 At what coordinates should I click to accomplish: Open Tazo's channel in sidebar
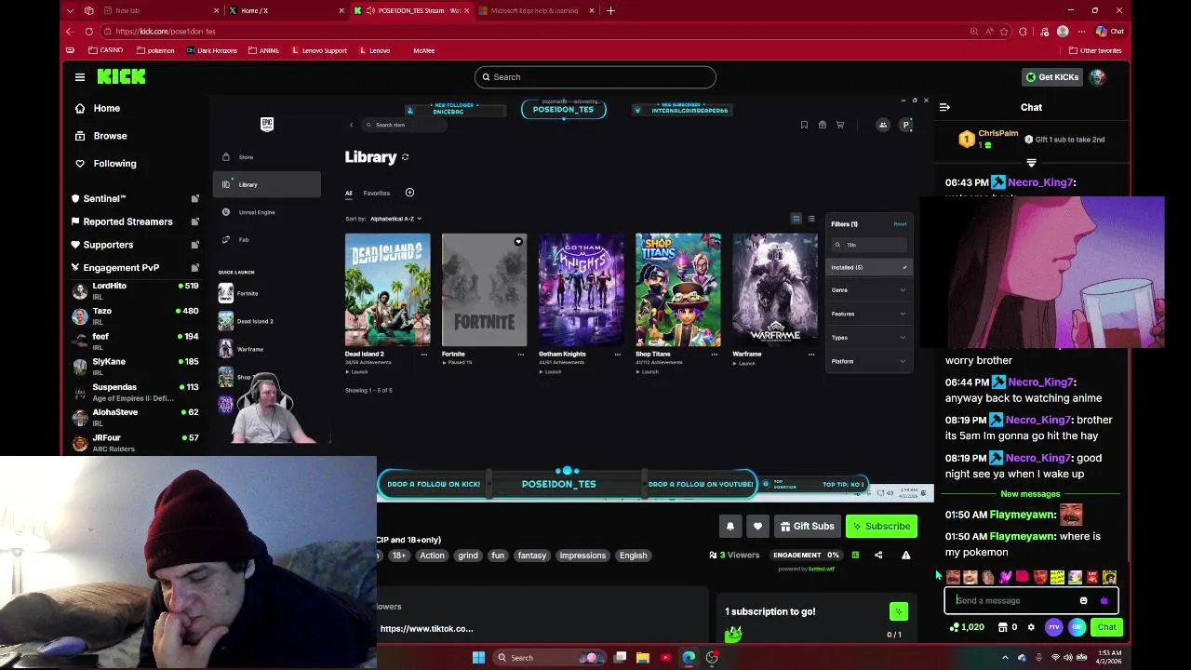[136, 315]
